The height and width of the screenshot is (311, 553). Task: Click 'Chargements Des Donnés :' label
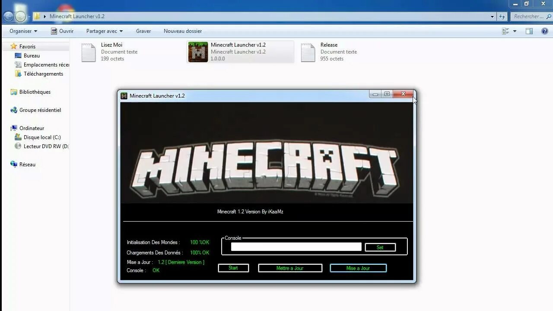click(x=155, y=253)
